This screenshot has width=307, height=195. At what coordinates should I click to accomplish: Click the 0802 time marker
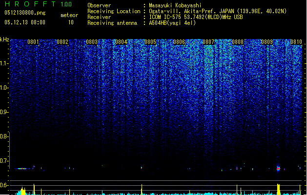pos(62,42)
